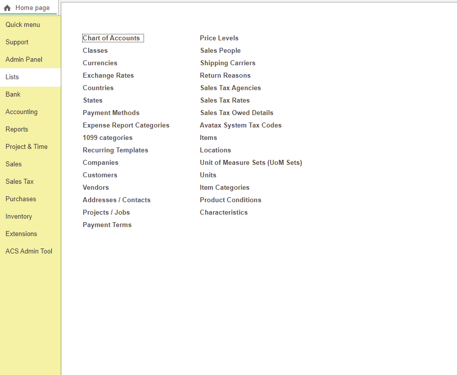The height and width of the screenshot is (375, 457).
Task: Open the Companies list
Action: (x=101, y=163)
